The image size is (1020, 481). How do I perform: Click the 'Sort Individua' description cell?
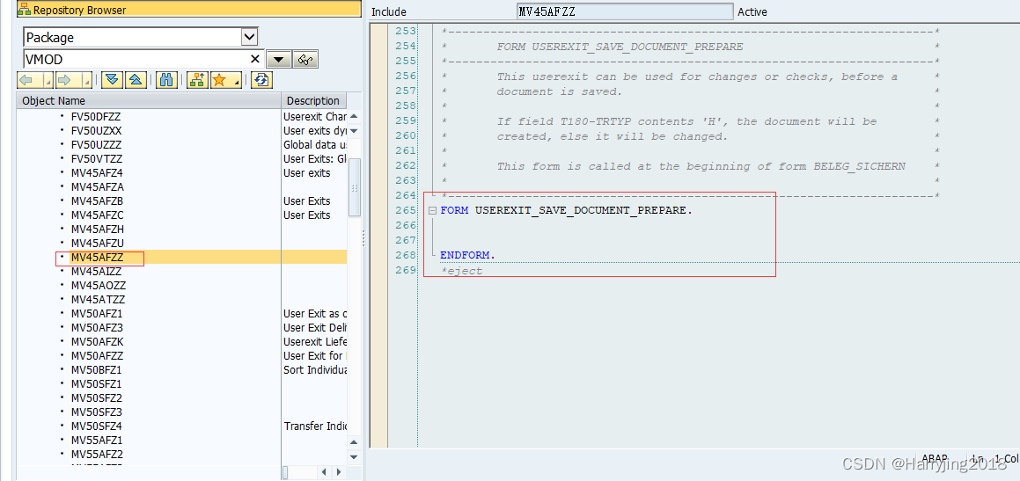click(x=315, y=370)
